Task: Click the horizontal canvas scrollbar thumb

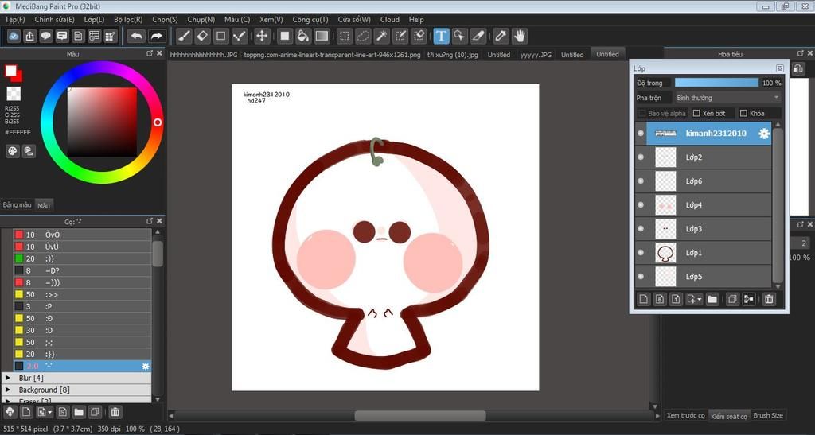Action: point(420,416)
